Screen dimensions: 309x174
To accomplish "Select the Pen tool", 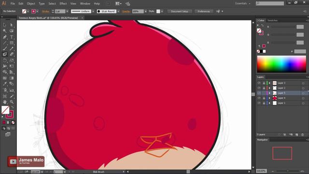I will (x=5, y=37).
